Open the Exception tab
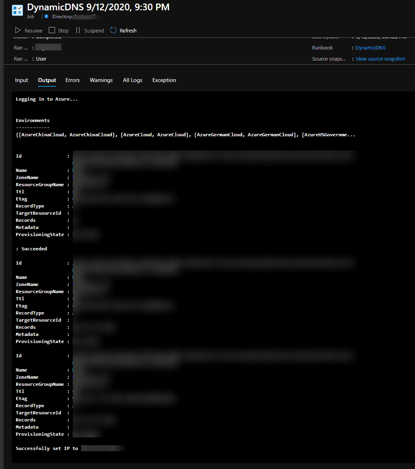The width and height of the screenshot is (415, 469). point(164,80)
